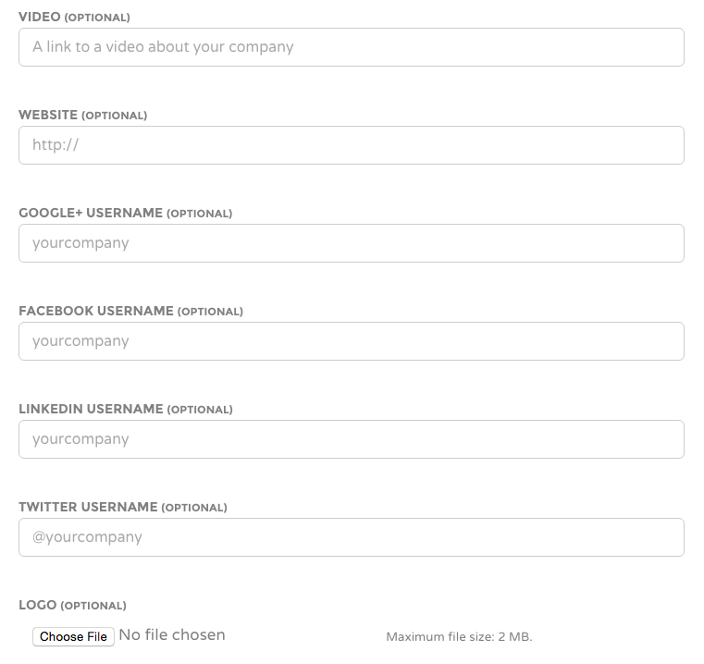Viewport: 704px width, 664px height.
Task: Click the (OPTIONAL) tag beside WEBSITE
Action: [x=115, y=117]
